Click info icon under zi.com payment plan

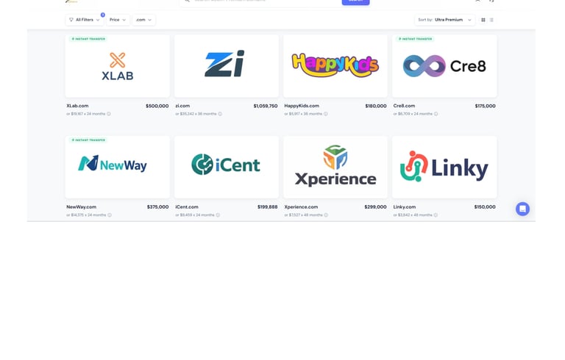(220, 114)
